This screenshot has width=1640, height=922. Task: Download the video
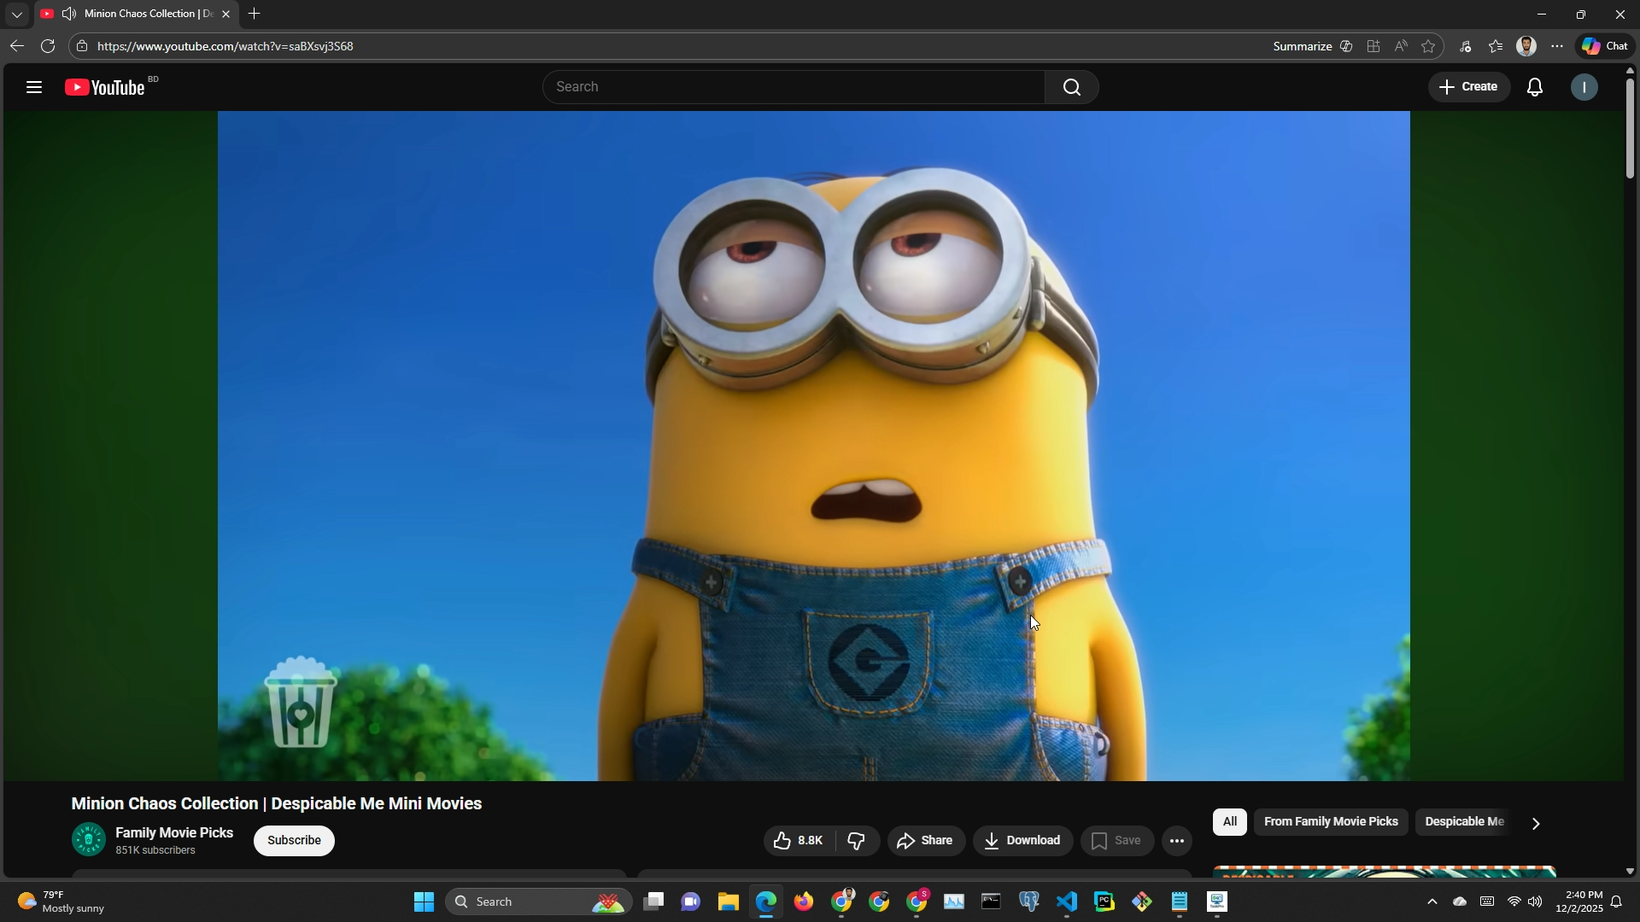tap(1022, 842)
